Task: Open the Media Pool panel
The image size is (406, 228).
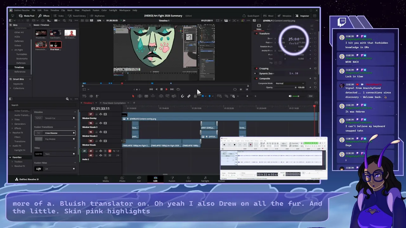Action: pyautogui.click(x=27, y=16)
